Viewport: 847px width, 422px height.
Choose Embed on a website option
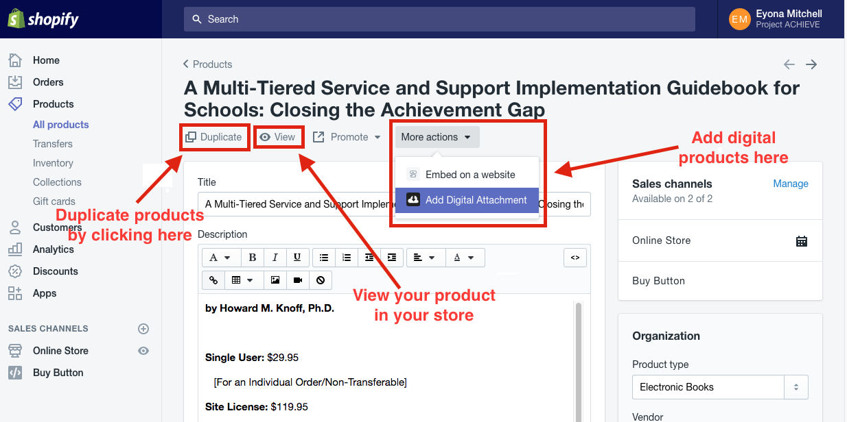click(x=469, y=175)
